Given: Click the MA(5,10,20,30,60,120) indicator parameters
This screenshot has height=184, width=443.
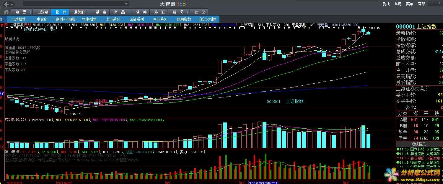Looking at the screenshot, I should [x=51, y=25].
